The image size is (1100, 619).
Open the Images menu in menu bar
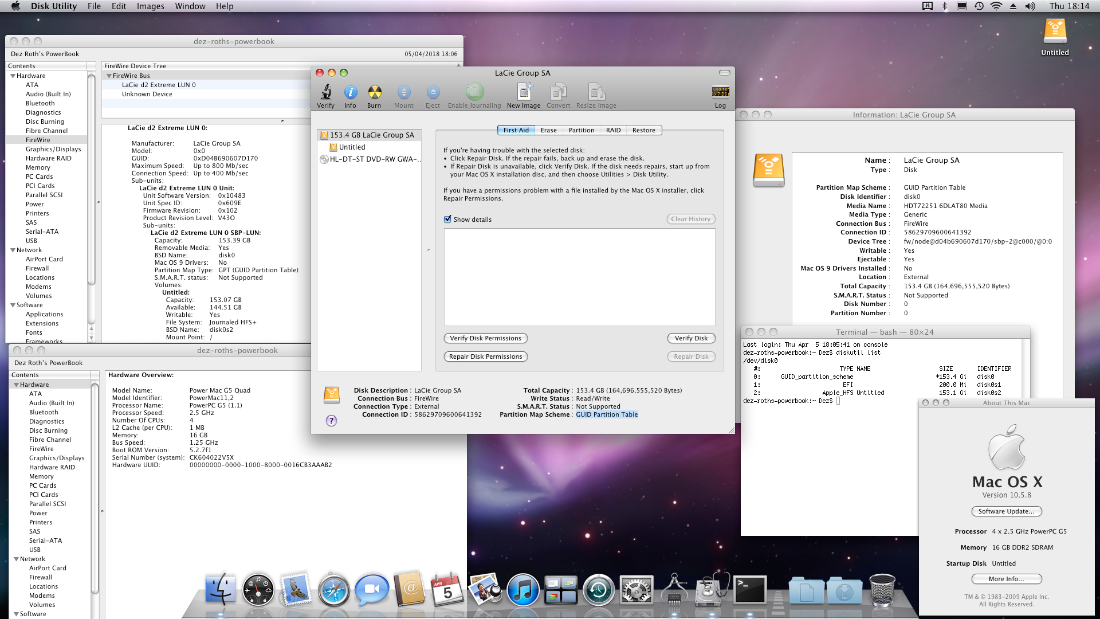point(148,6)
